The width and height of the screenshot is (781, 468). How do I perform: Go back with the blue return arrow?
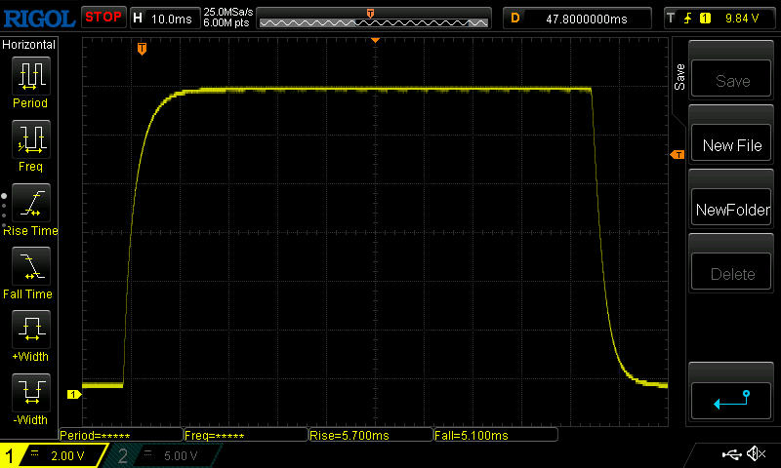click(x=731, y=401)
